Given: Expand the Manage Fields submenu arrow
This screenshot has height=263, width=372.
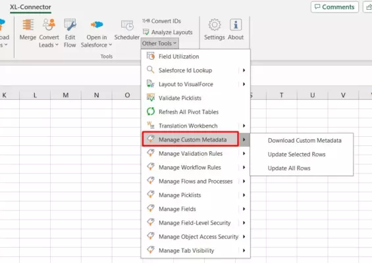Looking at the screenshot, I should click(244, 209).
